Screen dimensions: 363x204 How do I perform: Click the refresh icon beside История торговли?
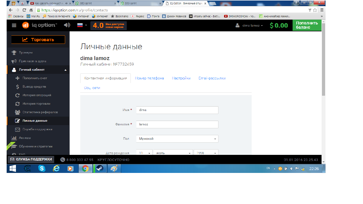(x=18, y=104)
